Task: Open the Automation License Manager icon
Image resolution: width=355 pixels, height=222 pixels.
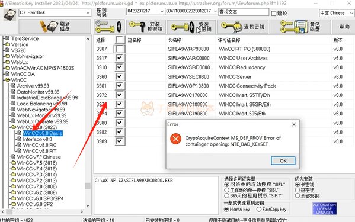Action: (x=324, y=208)
